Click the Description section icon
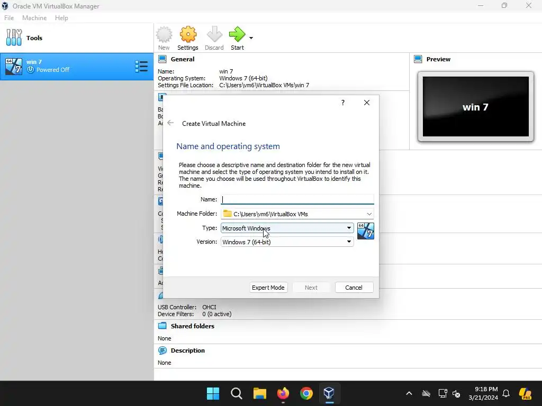 coord(162,350)
